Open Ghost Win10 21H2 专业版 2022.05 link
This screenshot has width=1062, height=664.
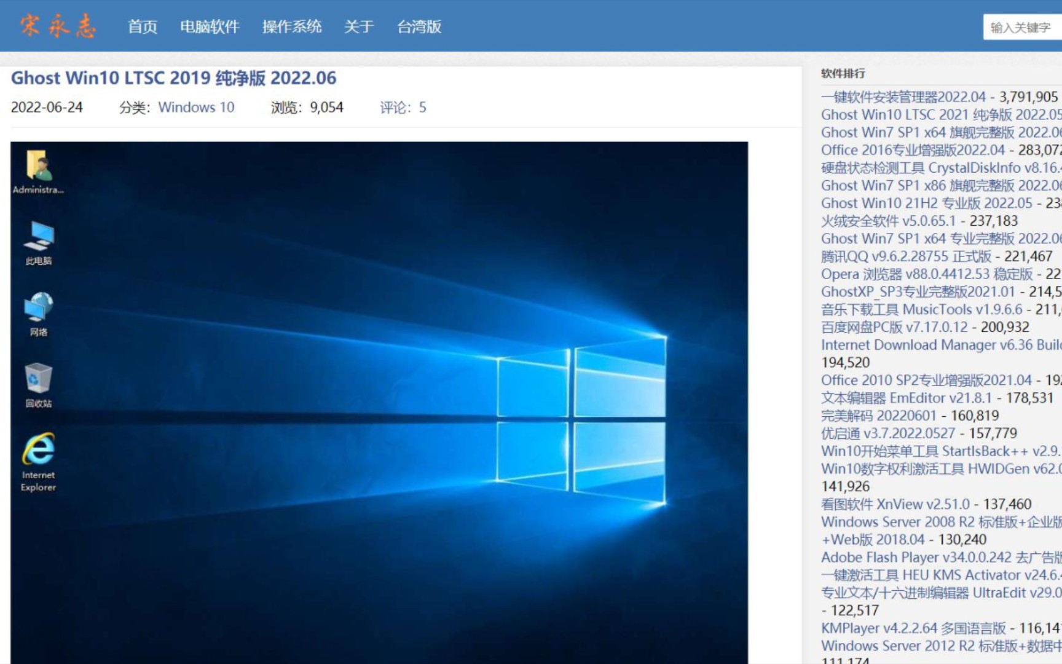927,204
